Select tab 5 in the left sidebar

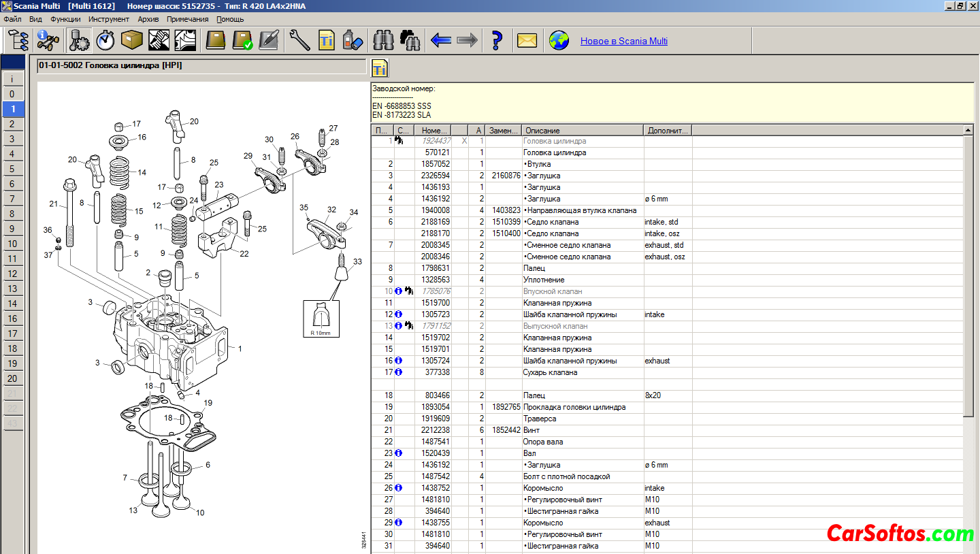(x=12, y=169)
